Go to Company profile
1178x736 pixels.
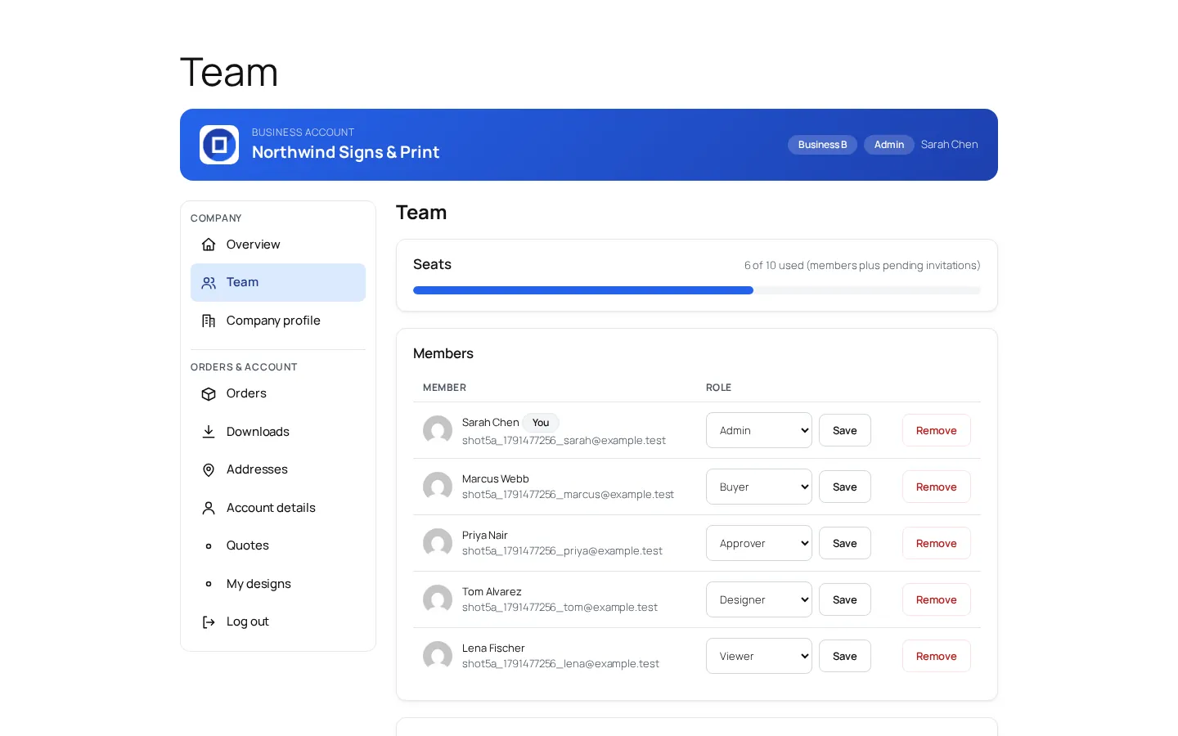click(x=278, y=321)
